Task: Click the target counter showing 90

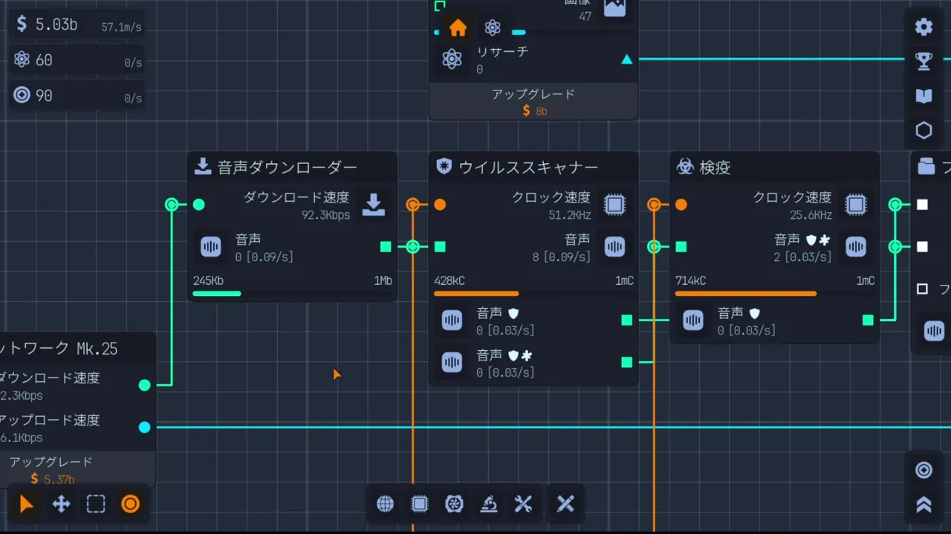Action: (77, 96)
